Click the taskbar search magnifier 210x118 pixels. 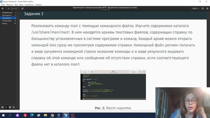click(10, 115)
